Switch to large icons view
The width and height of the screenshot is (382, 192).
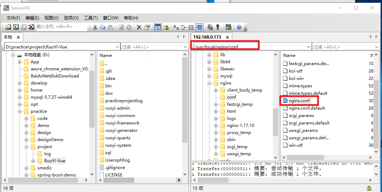pos(175,27)
